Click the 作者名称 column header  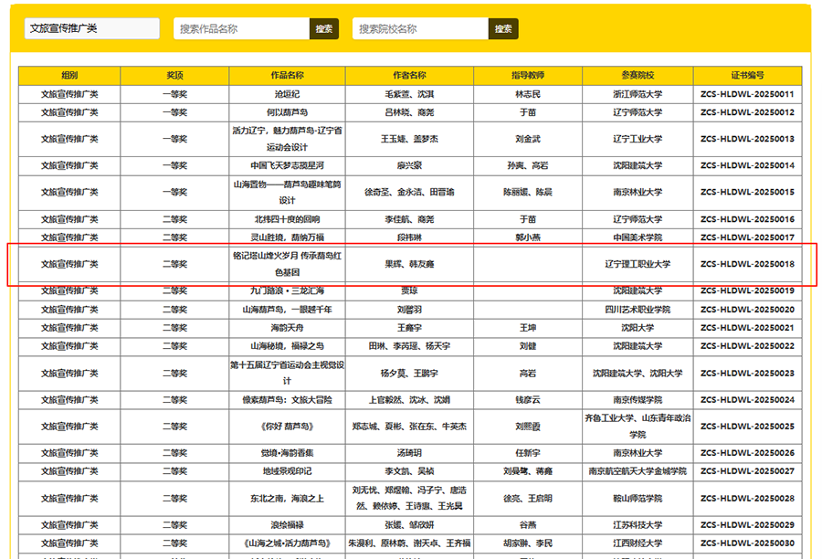click(x=409, y=76)
